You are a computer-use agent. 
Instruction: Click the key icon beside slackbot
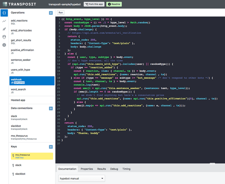point(13,174)
